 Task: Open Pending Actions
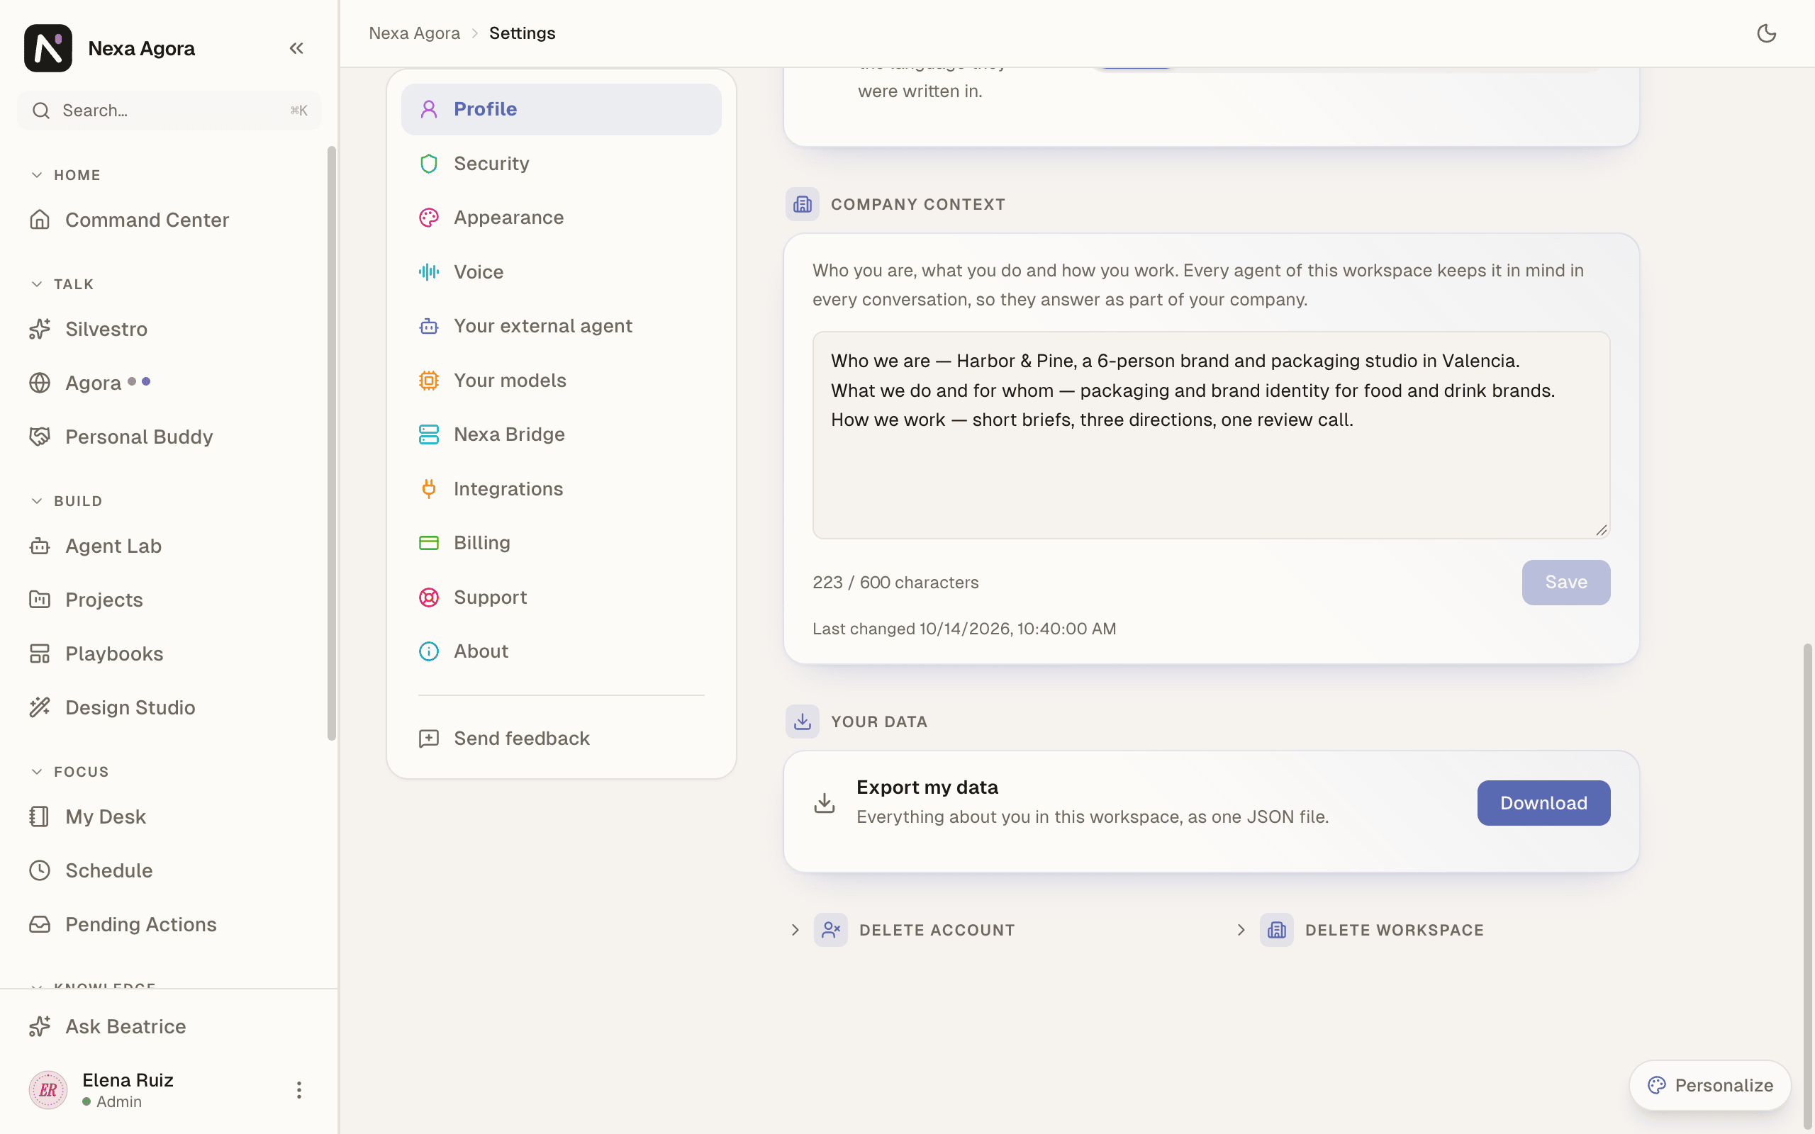point(169,924)
